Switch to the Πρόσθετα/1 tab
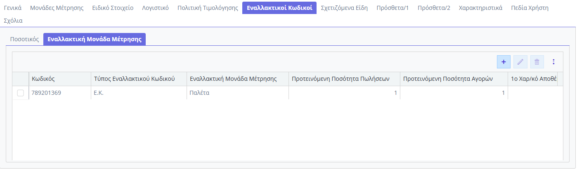 pos(393,8)
